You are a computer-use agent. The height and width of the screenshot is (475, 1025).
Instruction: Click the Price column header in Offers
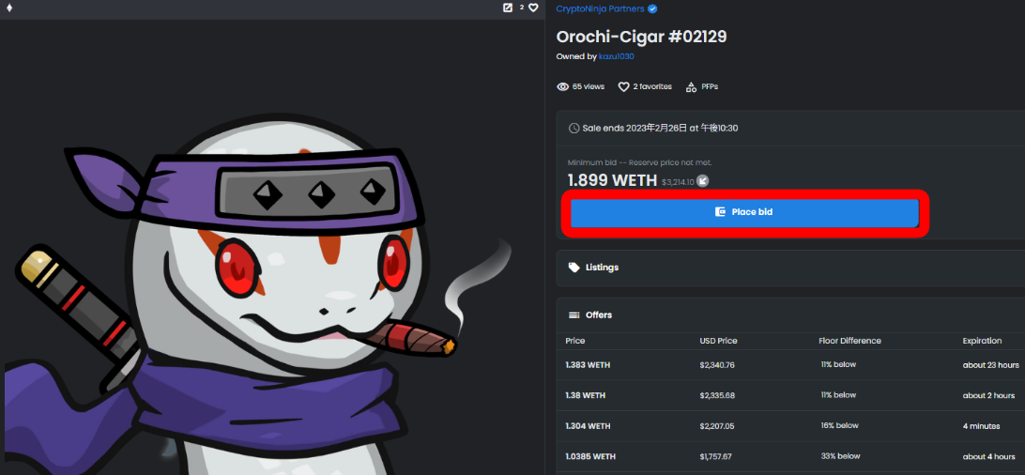[575, 341]
